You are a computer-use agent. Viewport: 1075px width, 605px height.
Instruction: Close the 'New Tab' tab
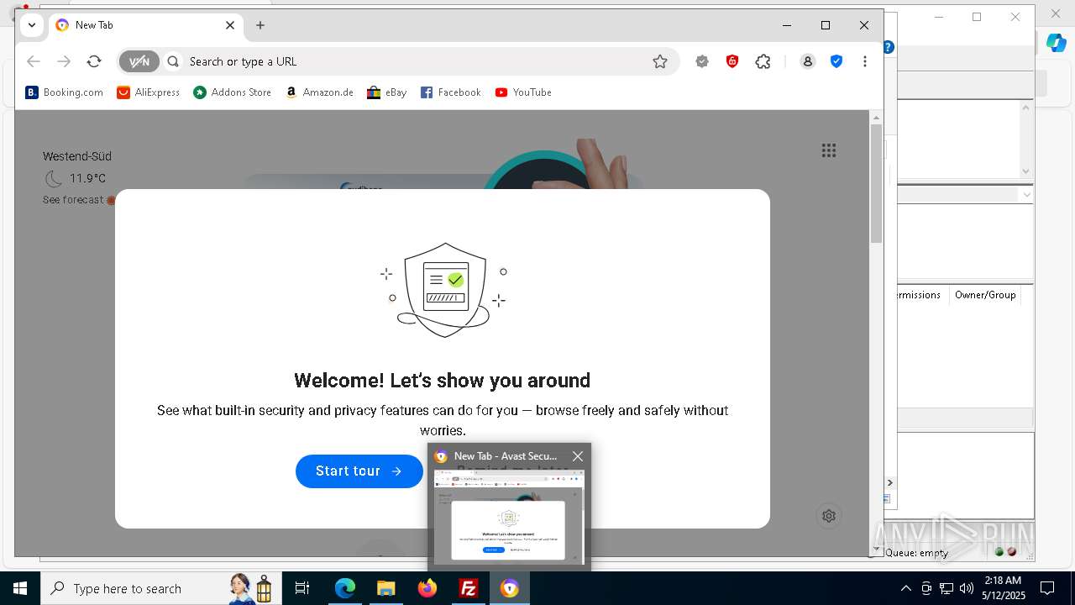click(230, 25)
